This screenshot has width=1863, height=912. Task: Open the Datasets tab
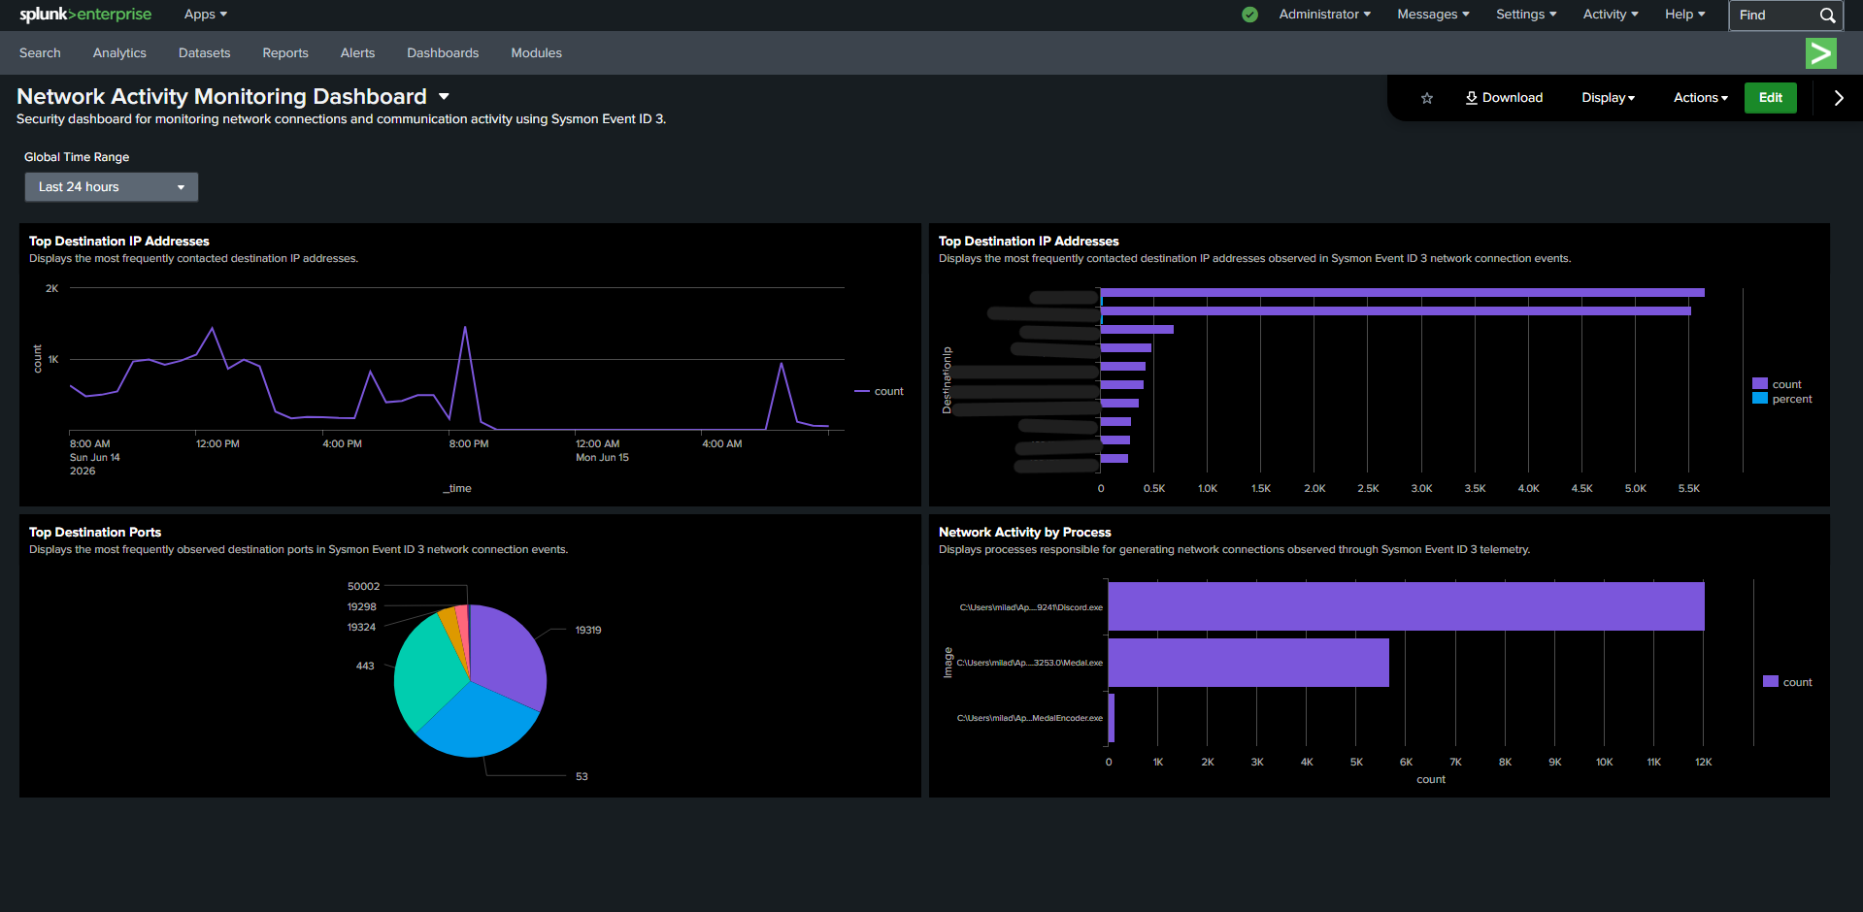tap(204, 53)
